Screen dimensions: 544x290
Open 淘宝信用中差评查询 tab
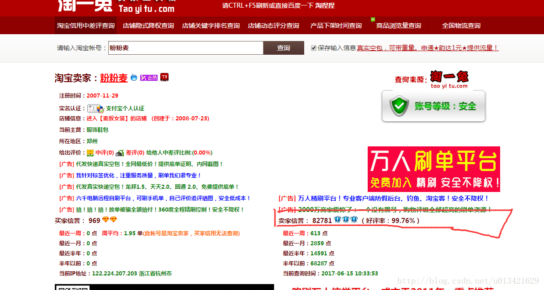click(86, 26)
